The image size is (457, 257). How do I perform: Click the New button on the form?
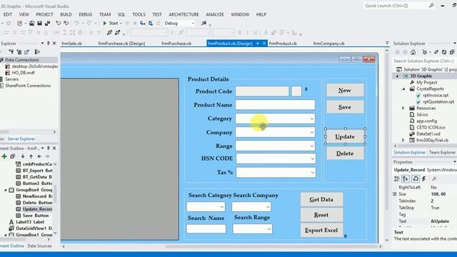(345, 91)
